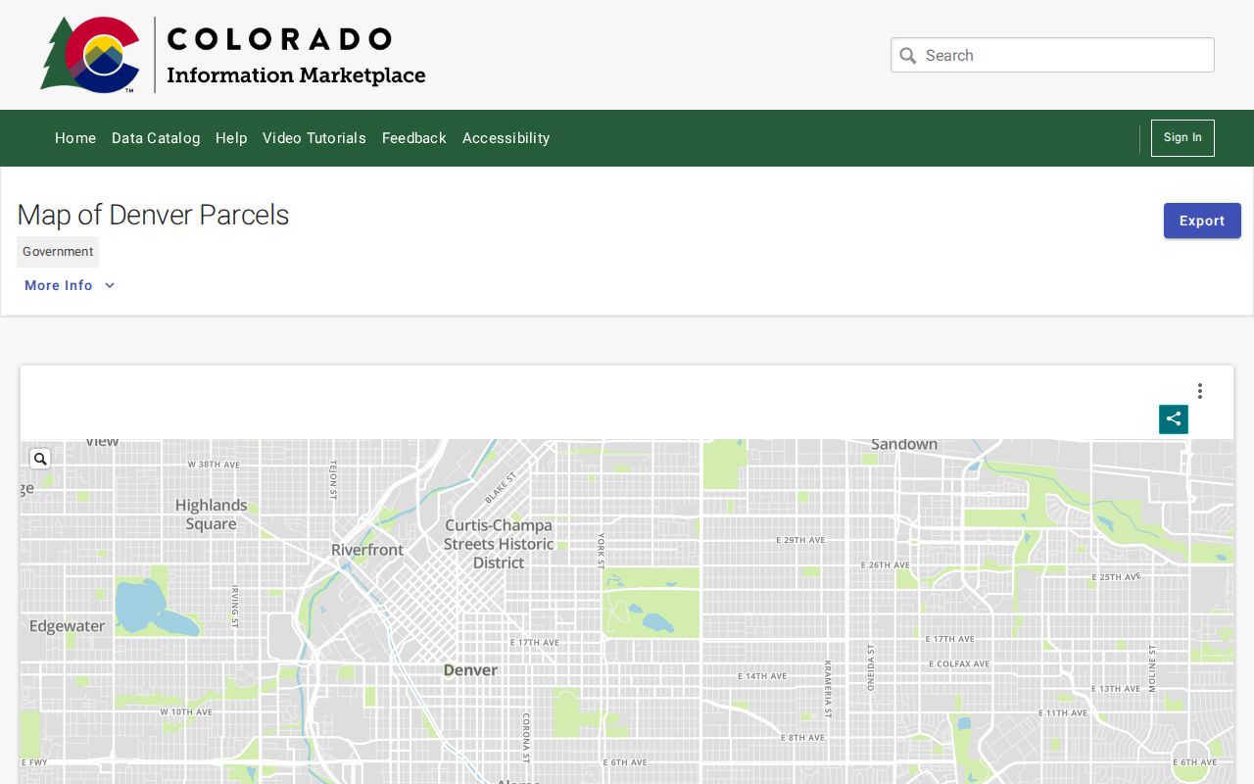The image size is (1254, 784).
Task: Click the E 8TH AVE street label
Action: click(804, 738)
